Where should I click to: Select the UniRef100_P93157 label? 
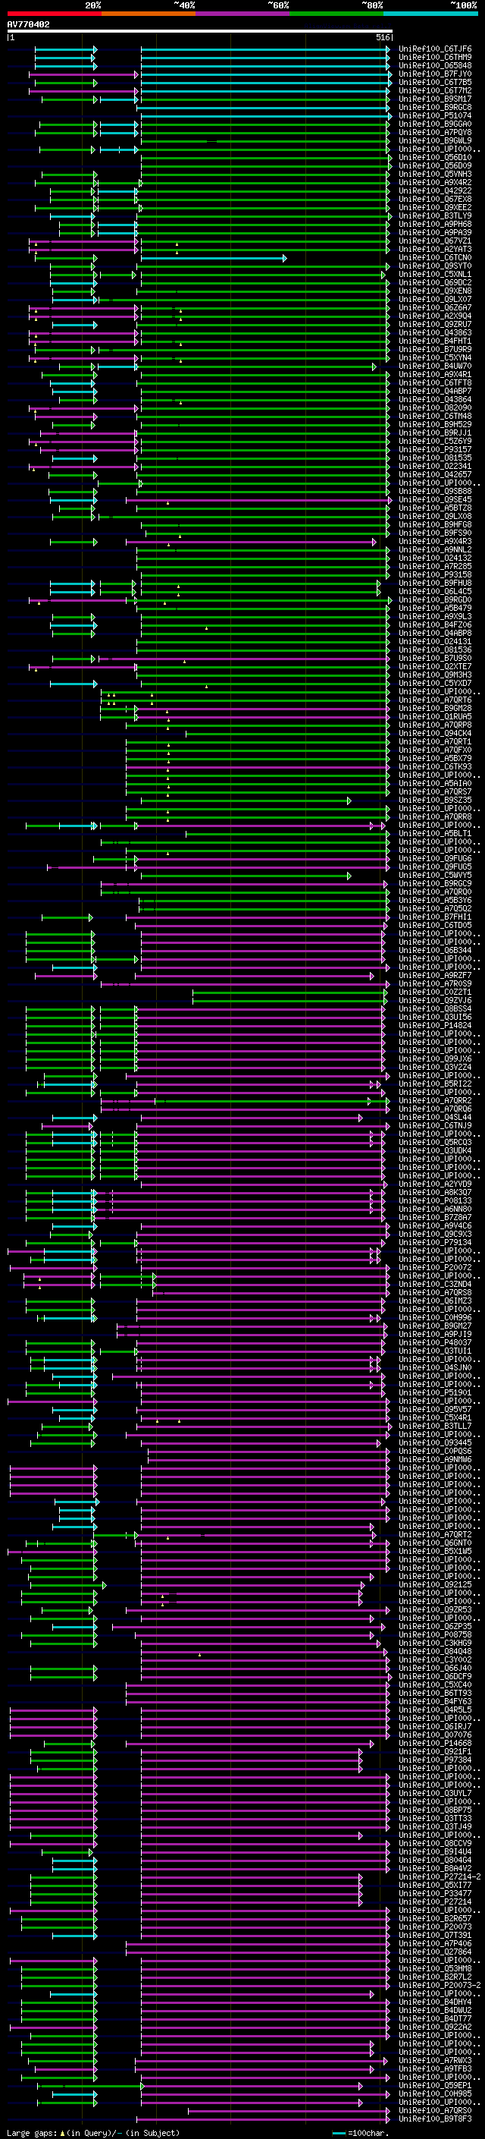pos(435,449)
